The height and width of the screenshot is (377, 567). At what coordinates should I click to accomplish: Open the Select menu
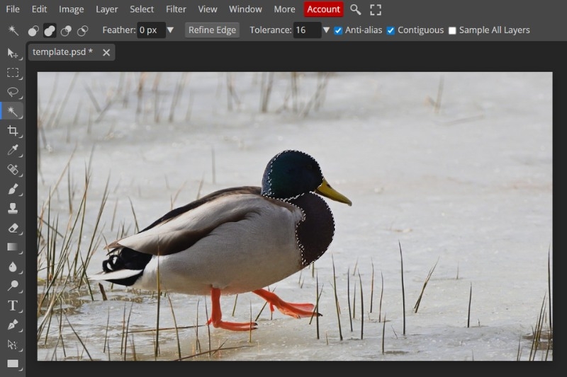[x=142, y=9]
